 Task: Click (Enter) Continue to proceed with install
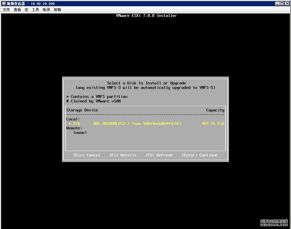(199, 155)
